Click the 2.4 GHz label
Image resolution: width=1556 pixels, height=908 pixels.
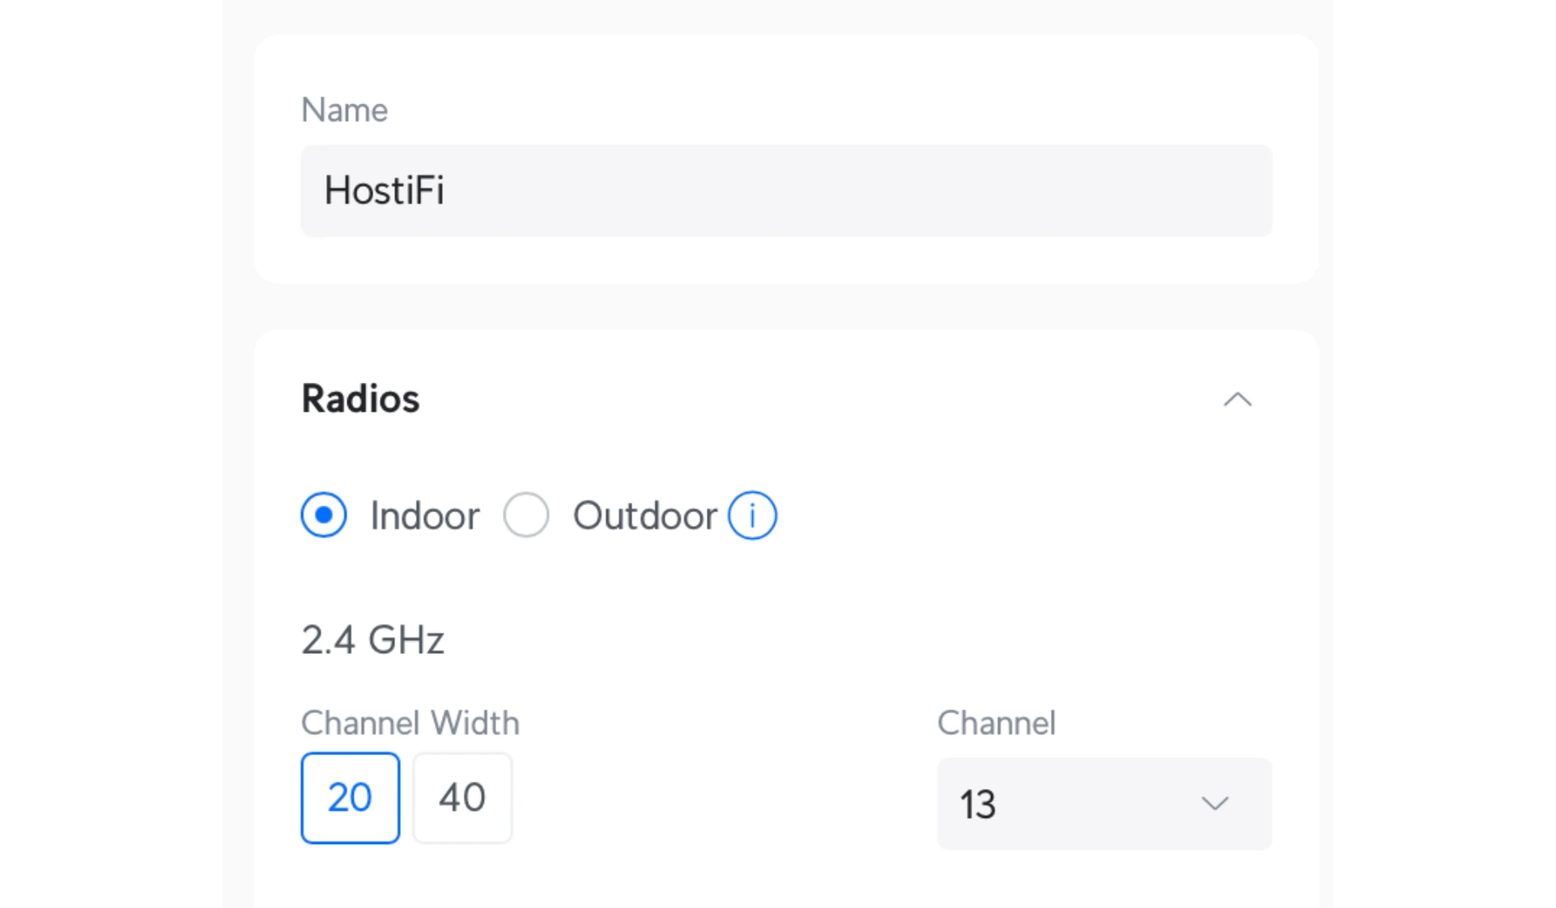[x=372, y=639]
